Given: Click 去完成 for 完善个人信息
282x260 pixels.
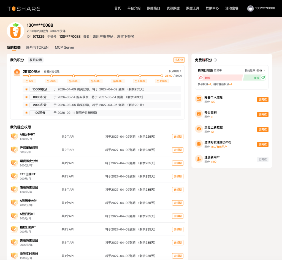Looking at the screenshot, I should (263, 99).
